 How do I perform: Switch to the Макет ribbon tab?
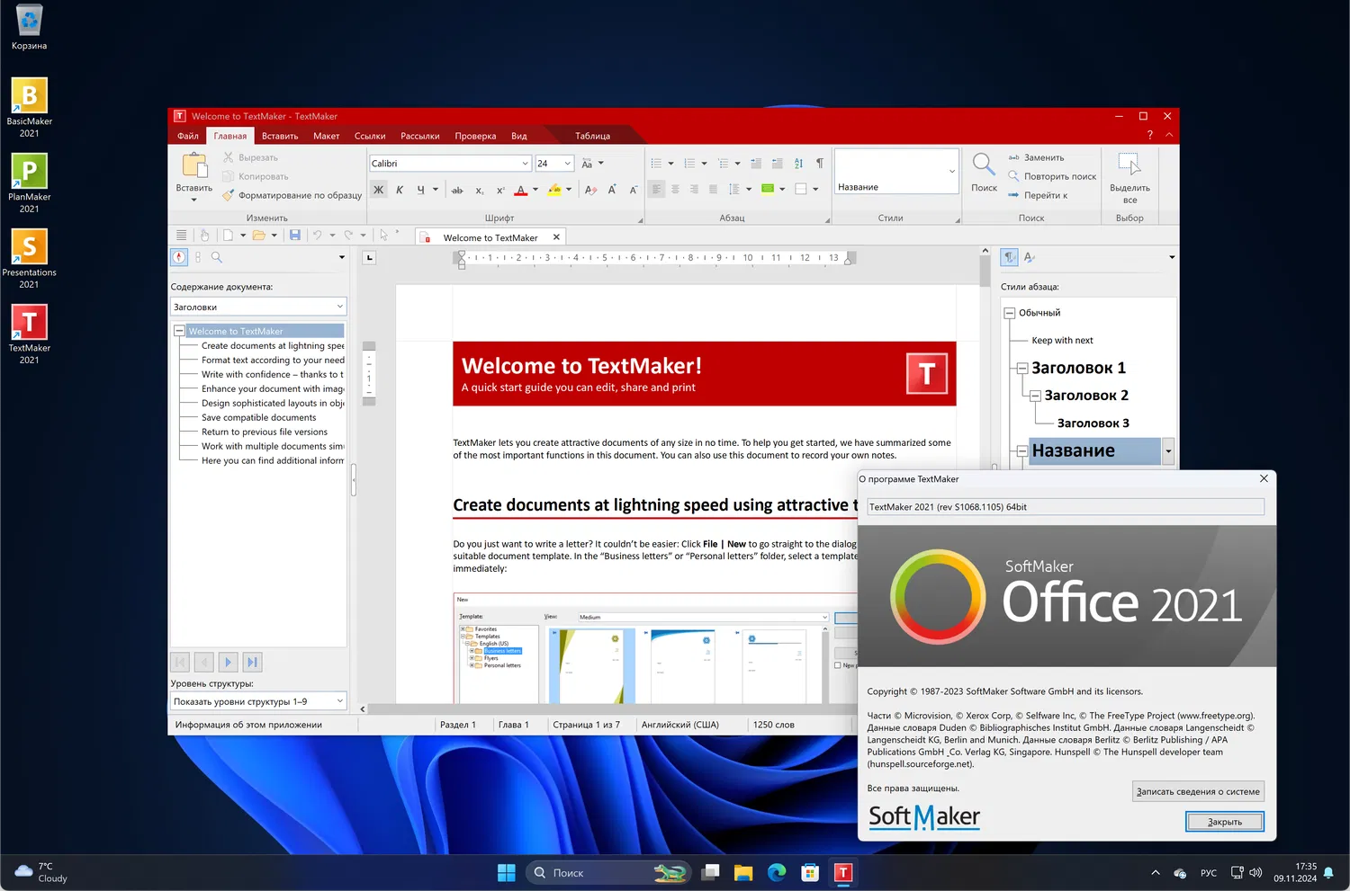tap(326, 136)
